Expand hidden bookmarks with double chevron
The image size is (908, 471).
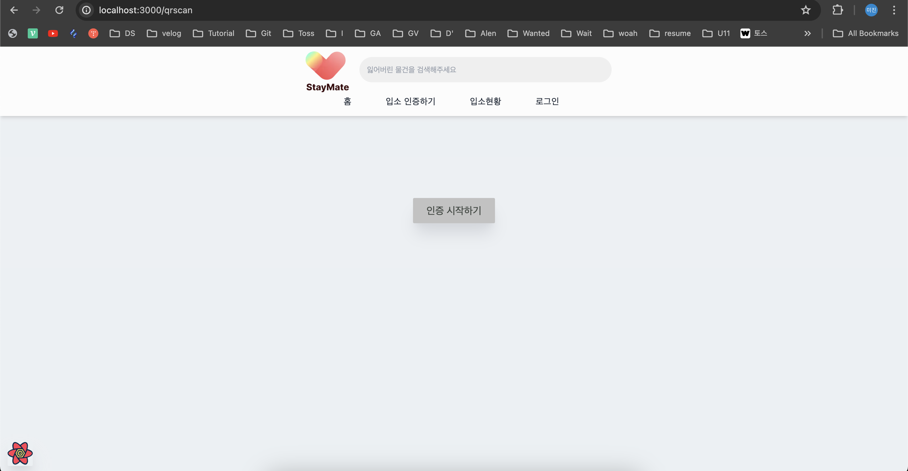[807, 33]
